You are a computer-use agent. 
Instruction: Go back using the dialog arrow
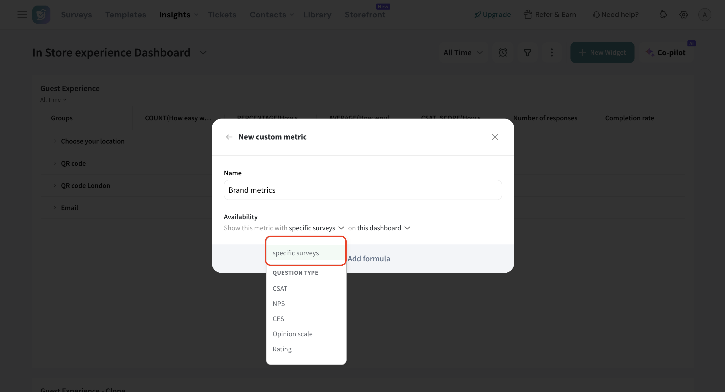click(229, 137)
